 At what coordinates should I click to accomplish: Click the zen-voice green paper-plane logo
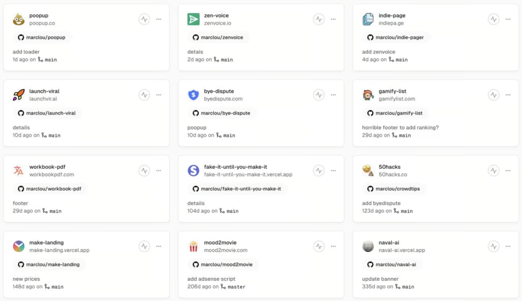(x=193, y=19)
